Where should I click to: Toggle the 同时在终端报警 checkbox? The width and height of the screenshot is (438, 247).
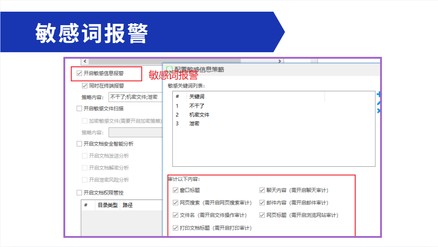[x=85, y=86]
